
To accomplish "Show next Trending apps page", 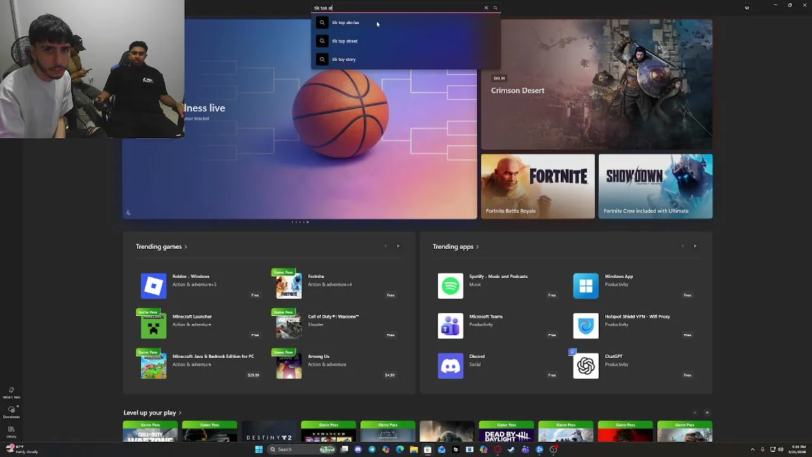I will (x=695, y=246).
